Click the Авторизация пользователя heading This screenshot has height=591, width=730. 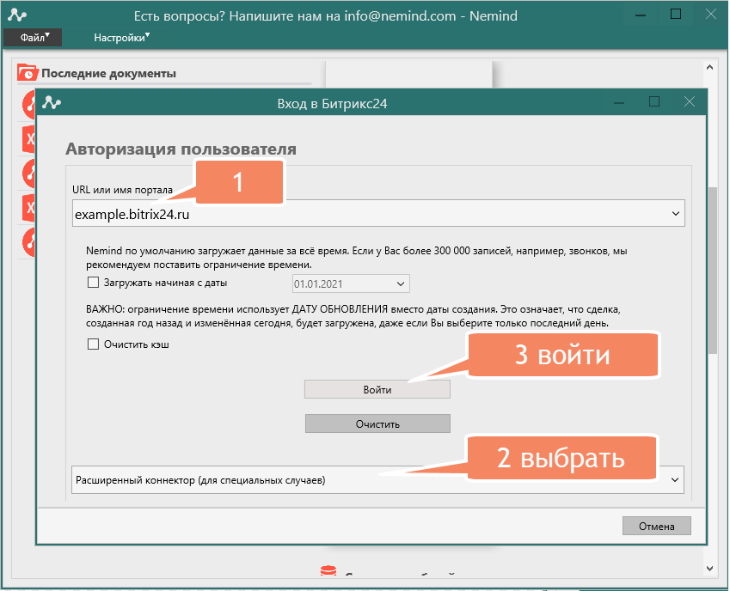181,149
